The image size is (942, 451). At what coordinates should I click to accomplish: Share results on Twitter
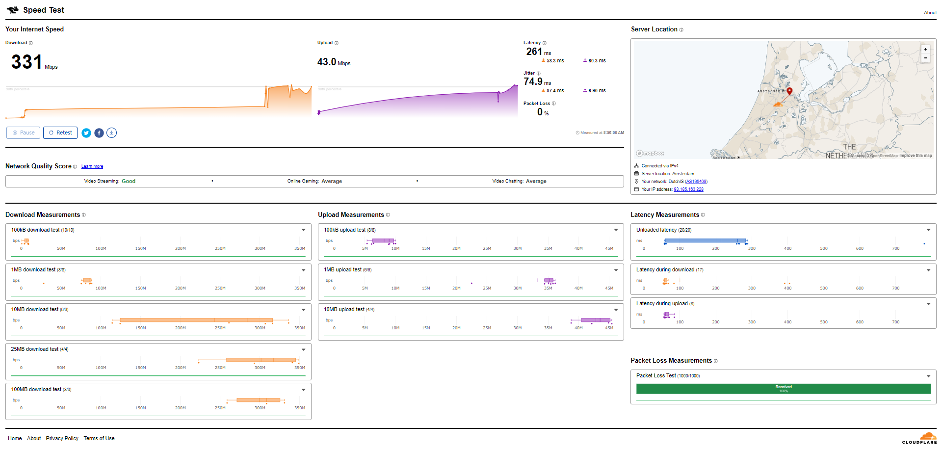[86, 133]
